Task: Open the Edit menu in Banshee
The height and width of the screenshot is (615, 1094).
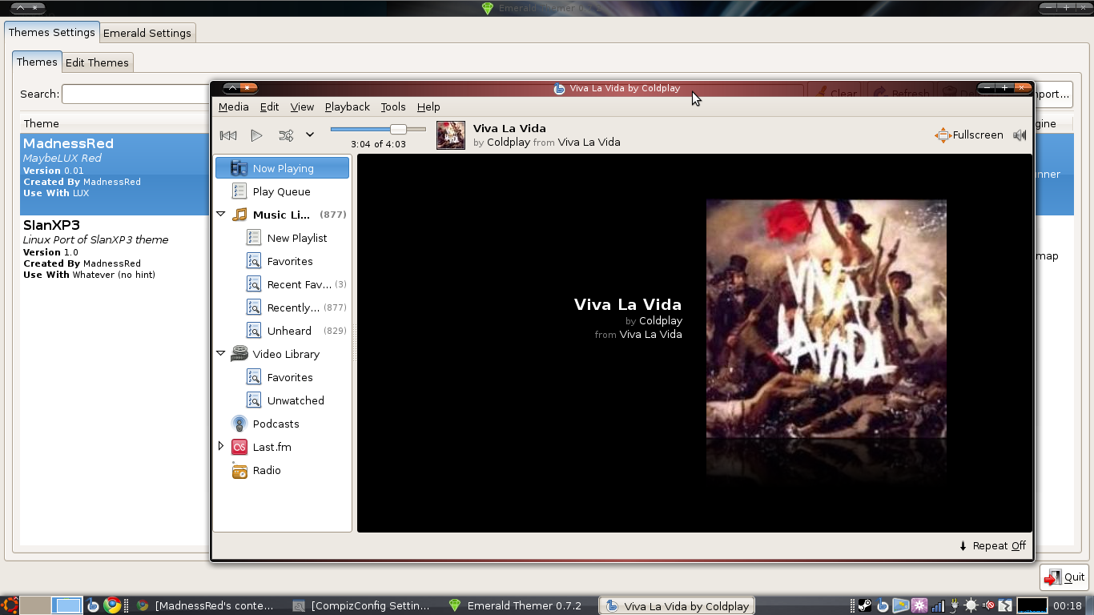Action: [270, 107]
